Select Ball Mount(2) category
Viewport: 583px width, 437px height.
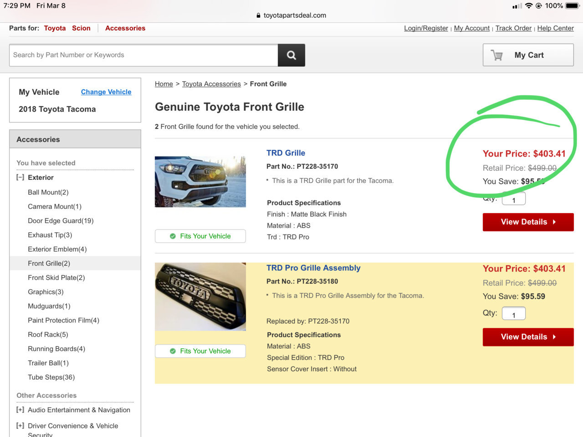point(48,192)
